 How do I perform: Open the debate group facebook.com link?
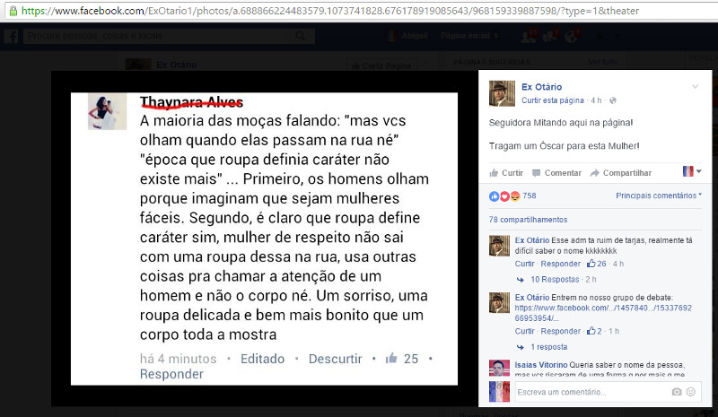(x=603, y=313)
